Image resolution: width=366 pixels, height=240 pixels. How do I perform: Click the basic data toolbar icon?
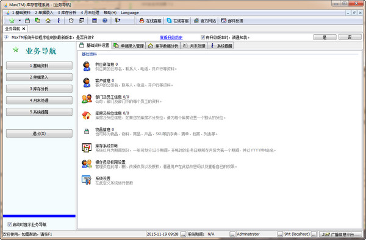(x=27, y=21)
